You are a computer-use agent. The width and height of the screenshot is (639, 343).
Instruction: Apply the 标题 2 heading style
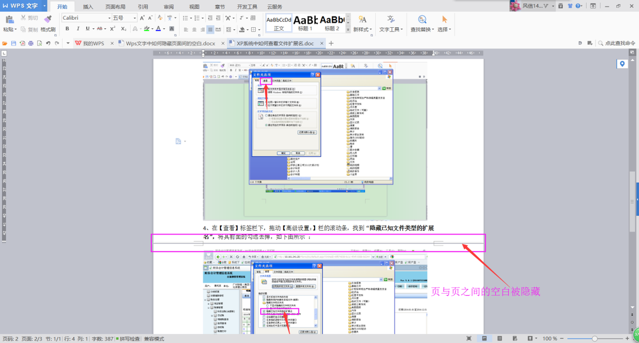[x=332, y=22]
